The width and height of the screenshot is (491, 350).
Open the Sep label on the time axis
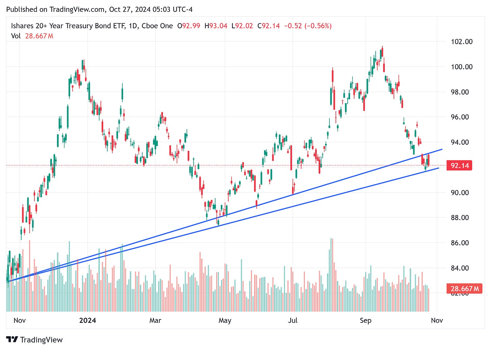pyautogui.click(x=366, y=321)
